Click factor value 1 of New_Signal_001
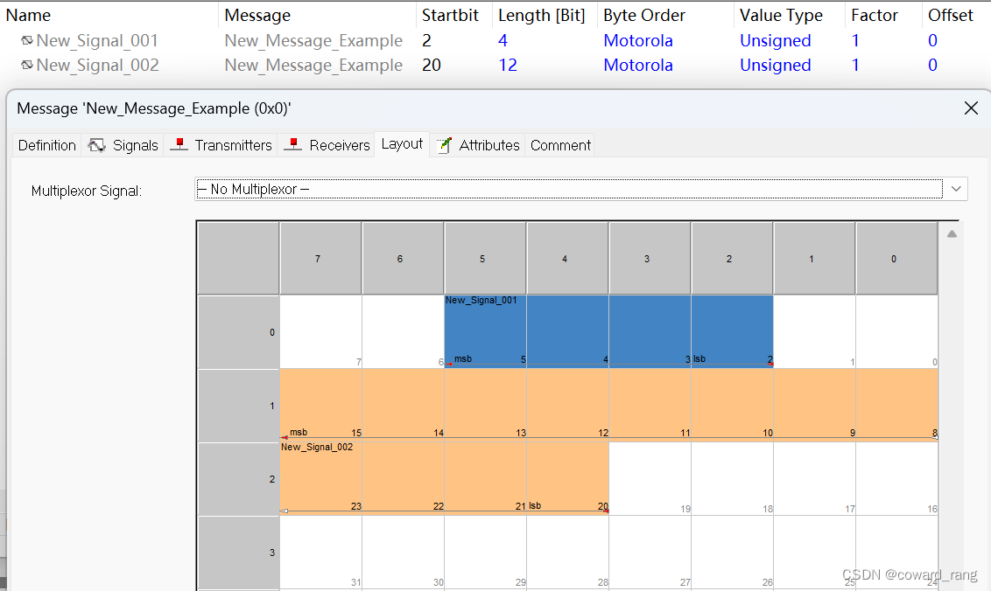The width and height of the screenshot is (991, 591). [855, 40]
